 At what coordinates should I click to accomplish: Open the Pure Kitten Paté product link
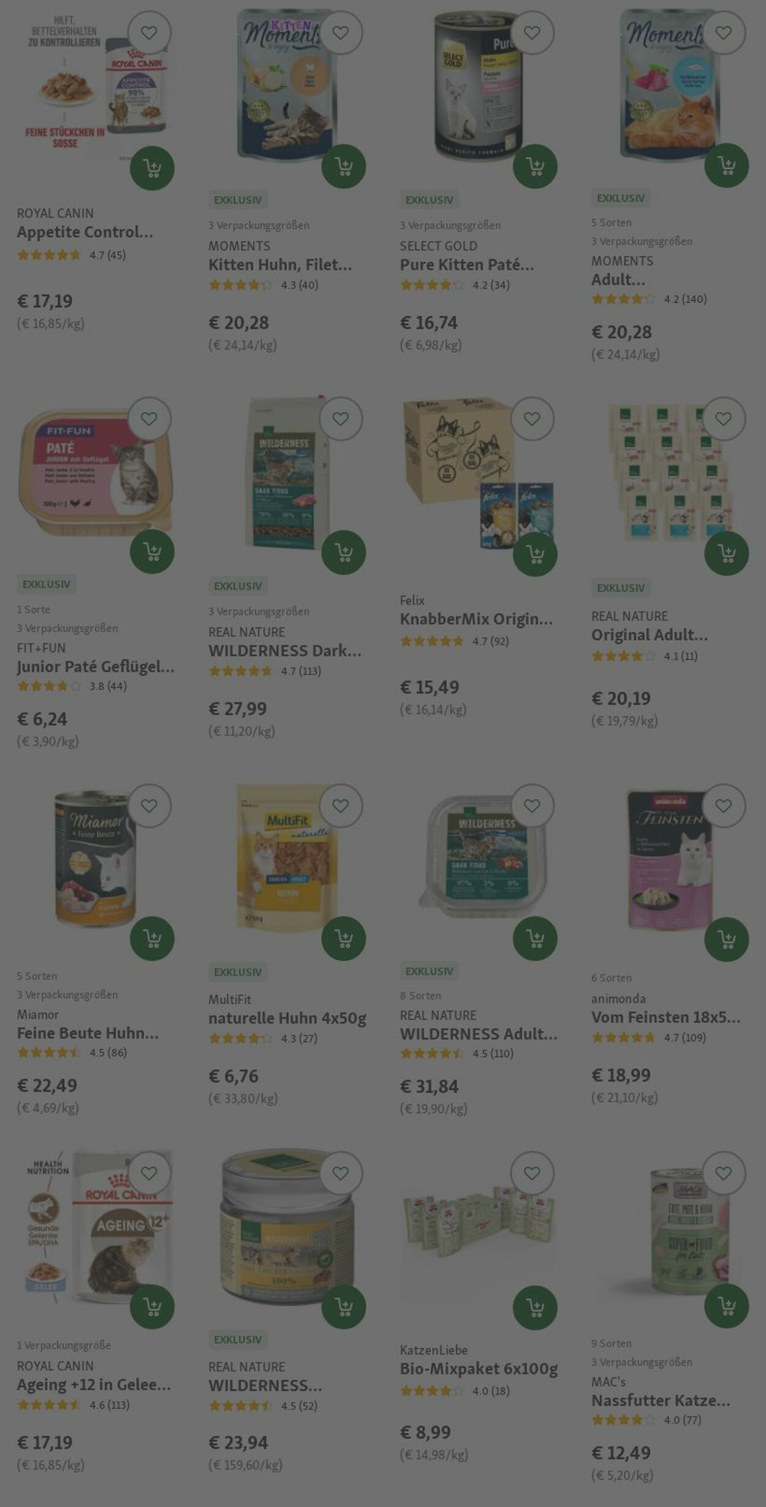467,265
